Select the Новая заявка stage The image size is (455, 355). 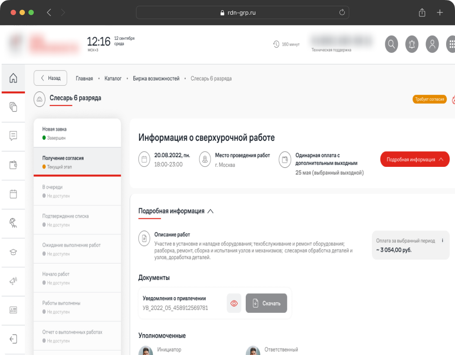click(x=77, y=133)
